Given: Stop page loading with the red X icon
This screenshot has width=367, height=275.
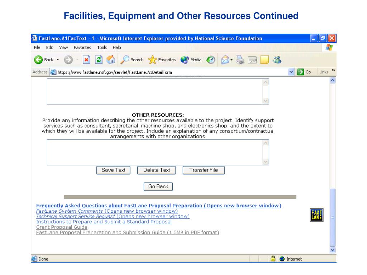Looking at the screenshot, I should 86,60.
